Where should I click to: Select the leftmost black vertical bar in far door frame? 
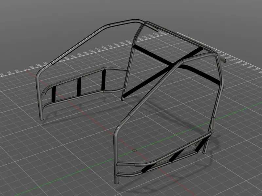(x=53, y=94)
